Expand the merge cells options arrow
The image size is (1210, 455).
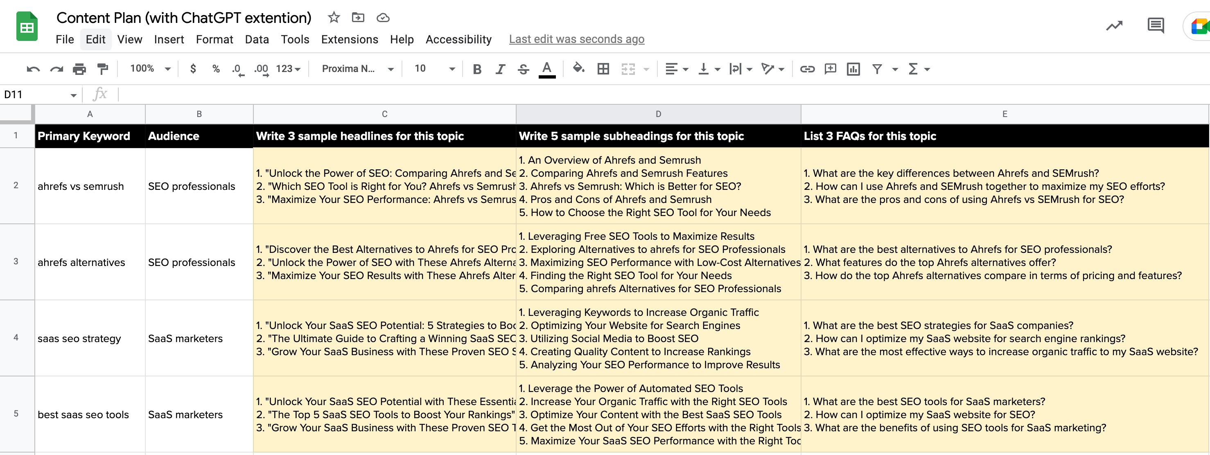click(646, 70)
